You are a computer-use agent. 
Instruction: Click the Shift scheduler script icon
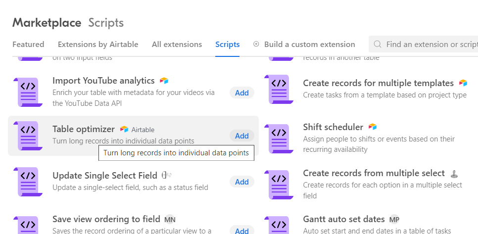coord(279,139)
